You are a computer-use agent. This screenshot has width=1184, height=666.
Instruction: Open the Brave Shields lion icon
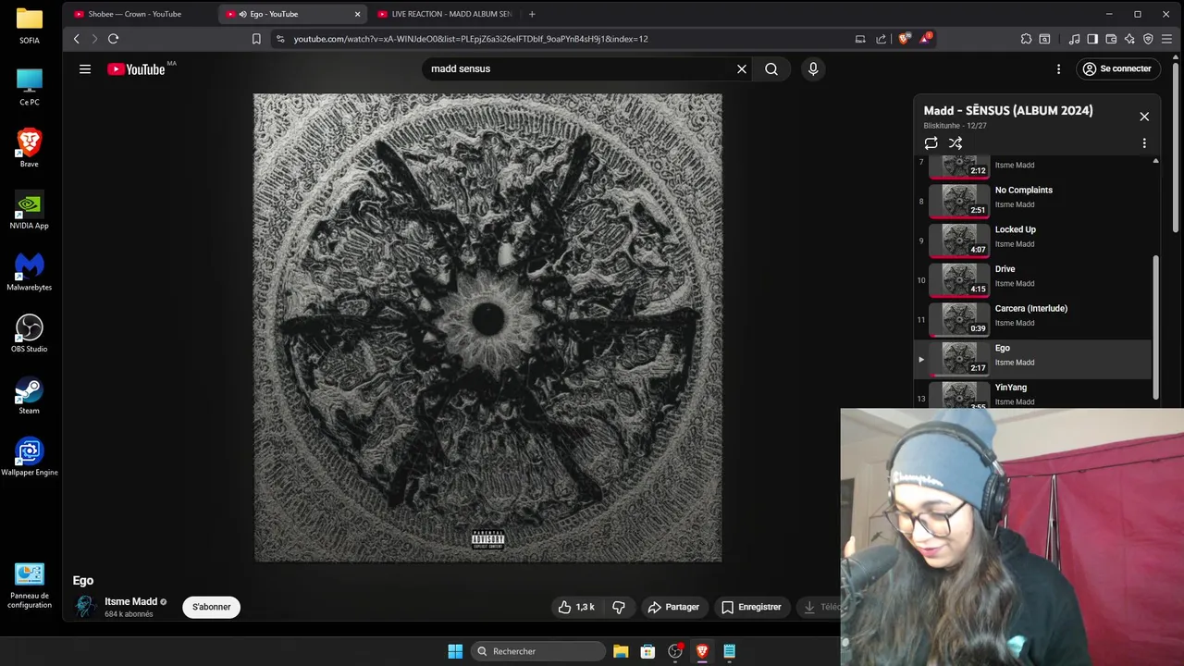904,39
